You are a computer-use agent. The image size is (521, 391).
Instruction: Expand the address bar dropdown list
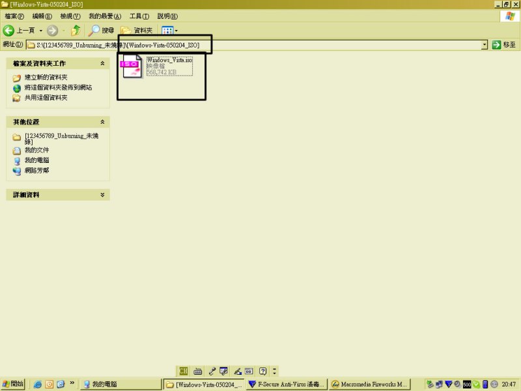(x=485, y=44)
